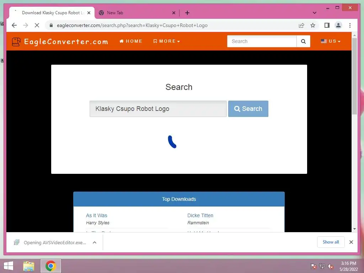
Task: Click the share page icon in address bar
Action: pyautogui.click(x=301, y=25)
